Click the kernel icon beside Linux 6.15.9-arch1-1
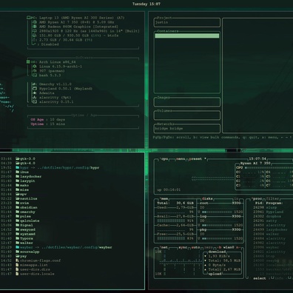The image size is (293, 293). tap(35, 67)
